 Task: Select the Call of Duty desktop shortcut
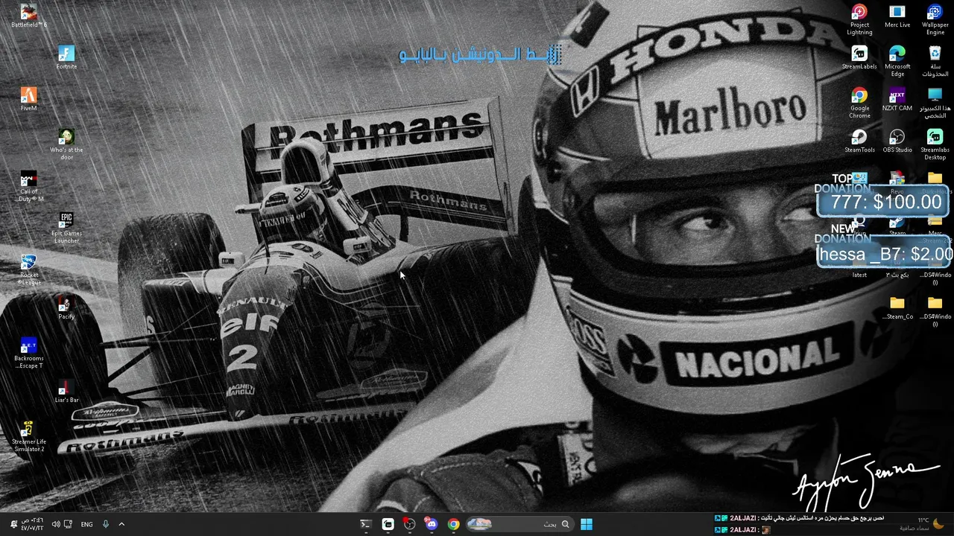coord(28,186)
